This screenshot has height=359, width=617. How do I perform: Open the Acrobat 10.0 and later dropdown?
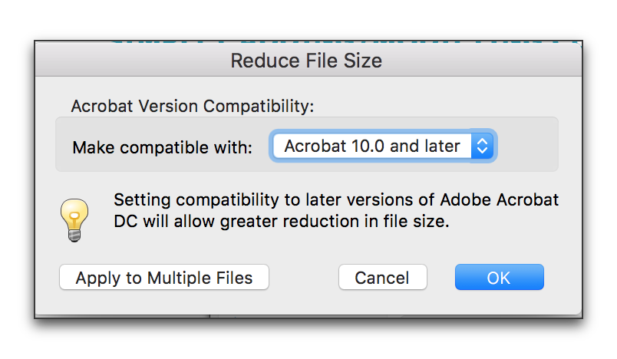[x=383, y=147]
